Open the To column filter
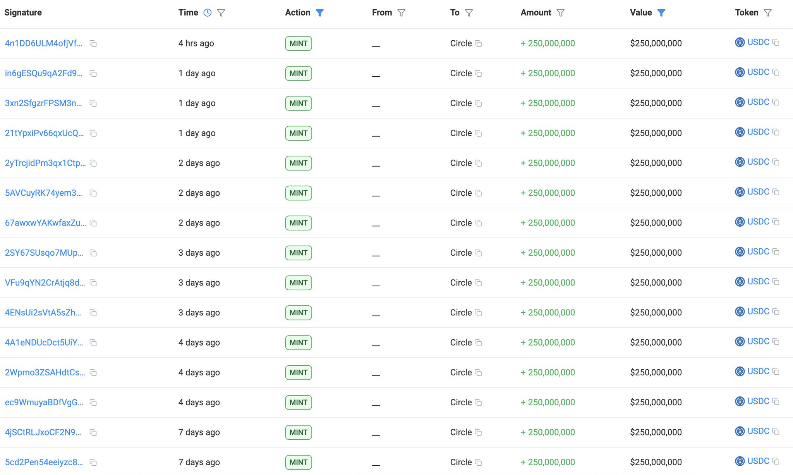Viewport: 793px width, 475px height. [469, 13]
